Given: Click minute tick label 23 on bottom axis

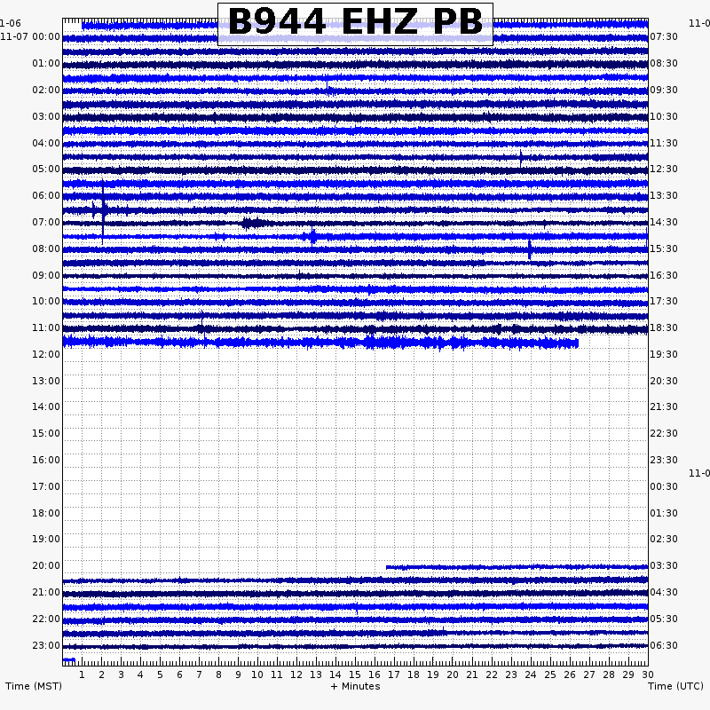Looking at the screenshot, I should (x=511, y=674).
